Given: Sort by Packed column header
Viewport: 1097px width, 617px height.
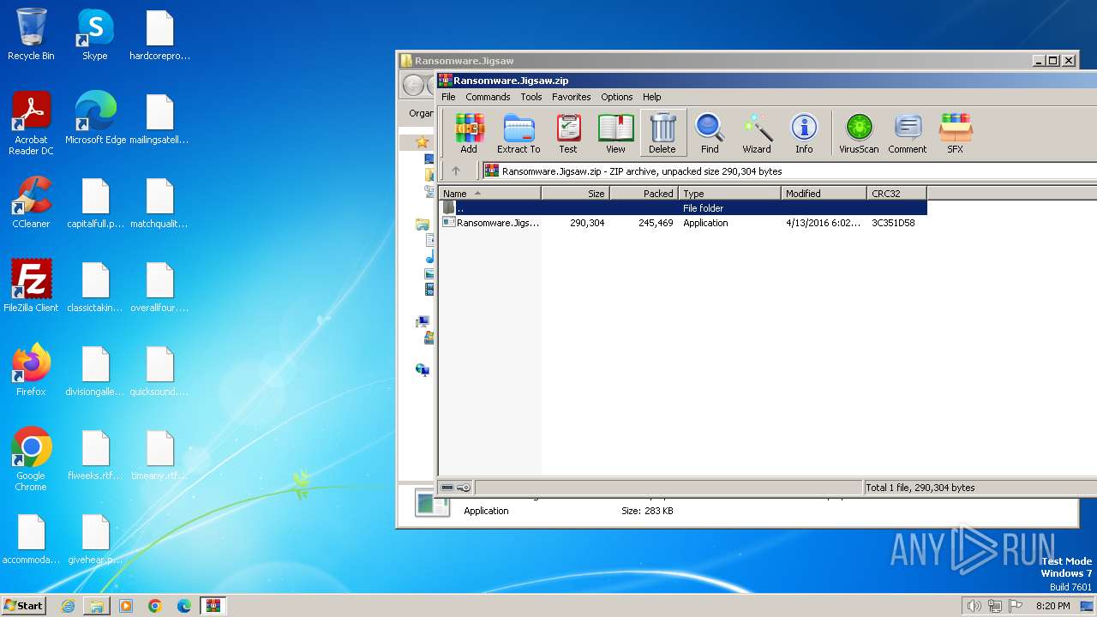Looking at the screenshot, I should (x=644, y=194).
